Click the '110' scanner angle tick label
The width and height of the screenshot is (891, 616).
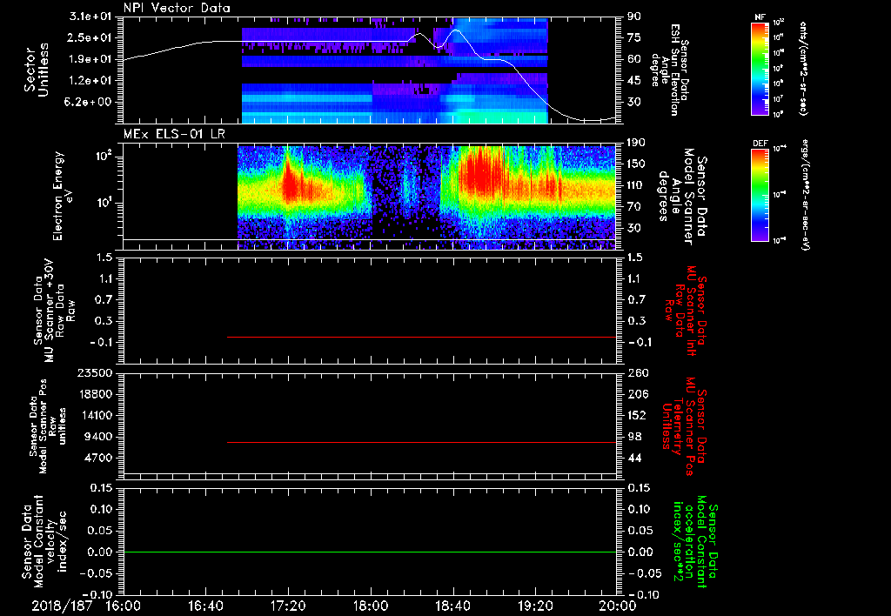pos(637,185)
